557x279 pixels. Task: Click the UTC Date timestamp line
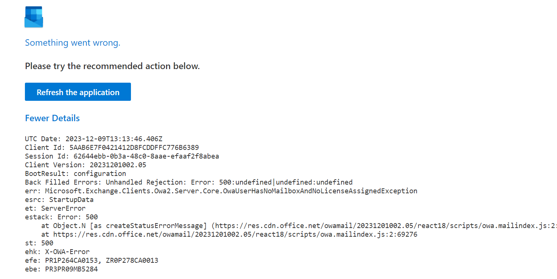click(94, 139)
